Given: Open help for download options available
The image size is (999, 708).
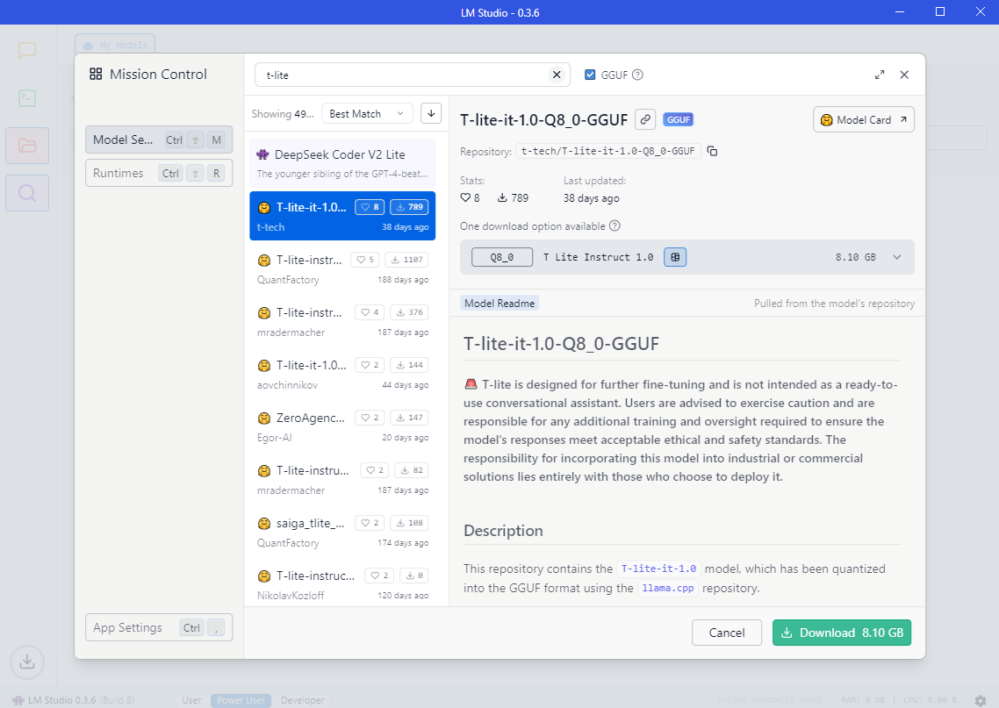Looking at the screenshot, I should coord(614,226).
